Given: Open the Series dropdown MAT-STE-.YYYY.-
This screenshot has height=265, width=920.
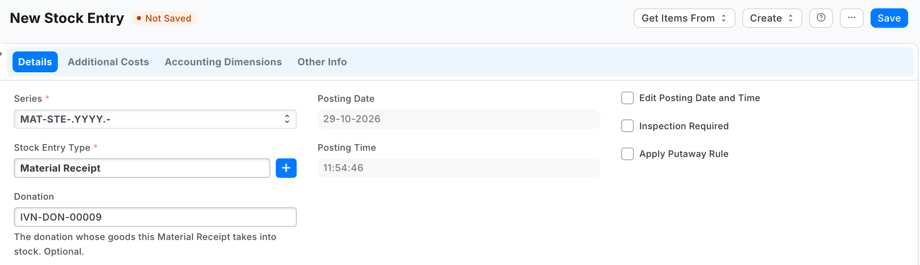Looking at the screenshot, I should 155,119.
